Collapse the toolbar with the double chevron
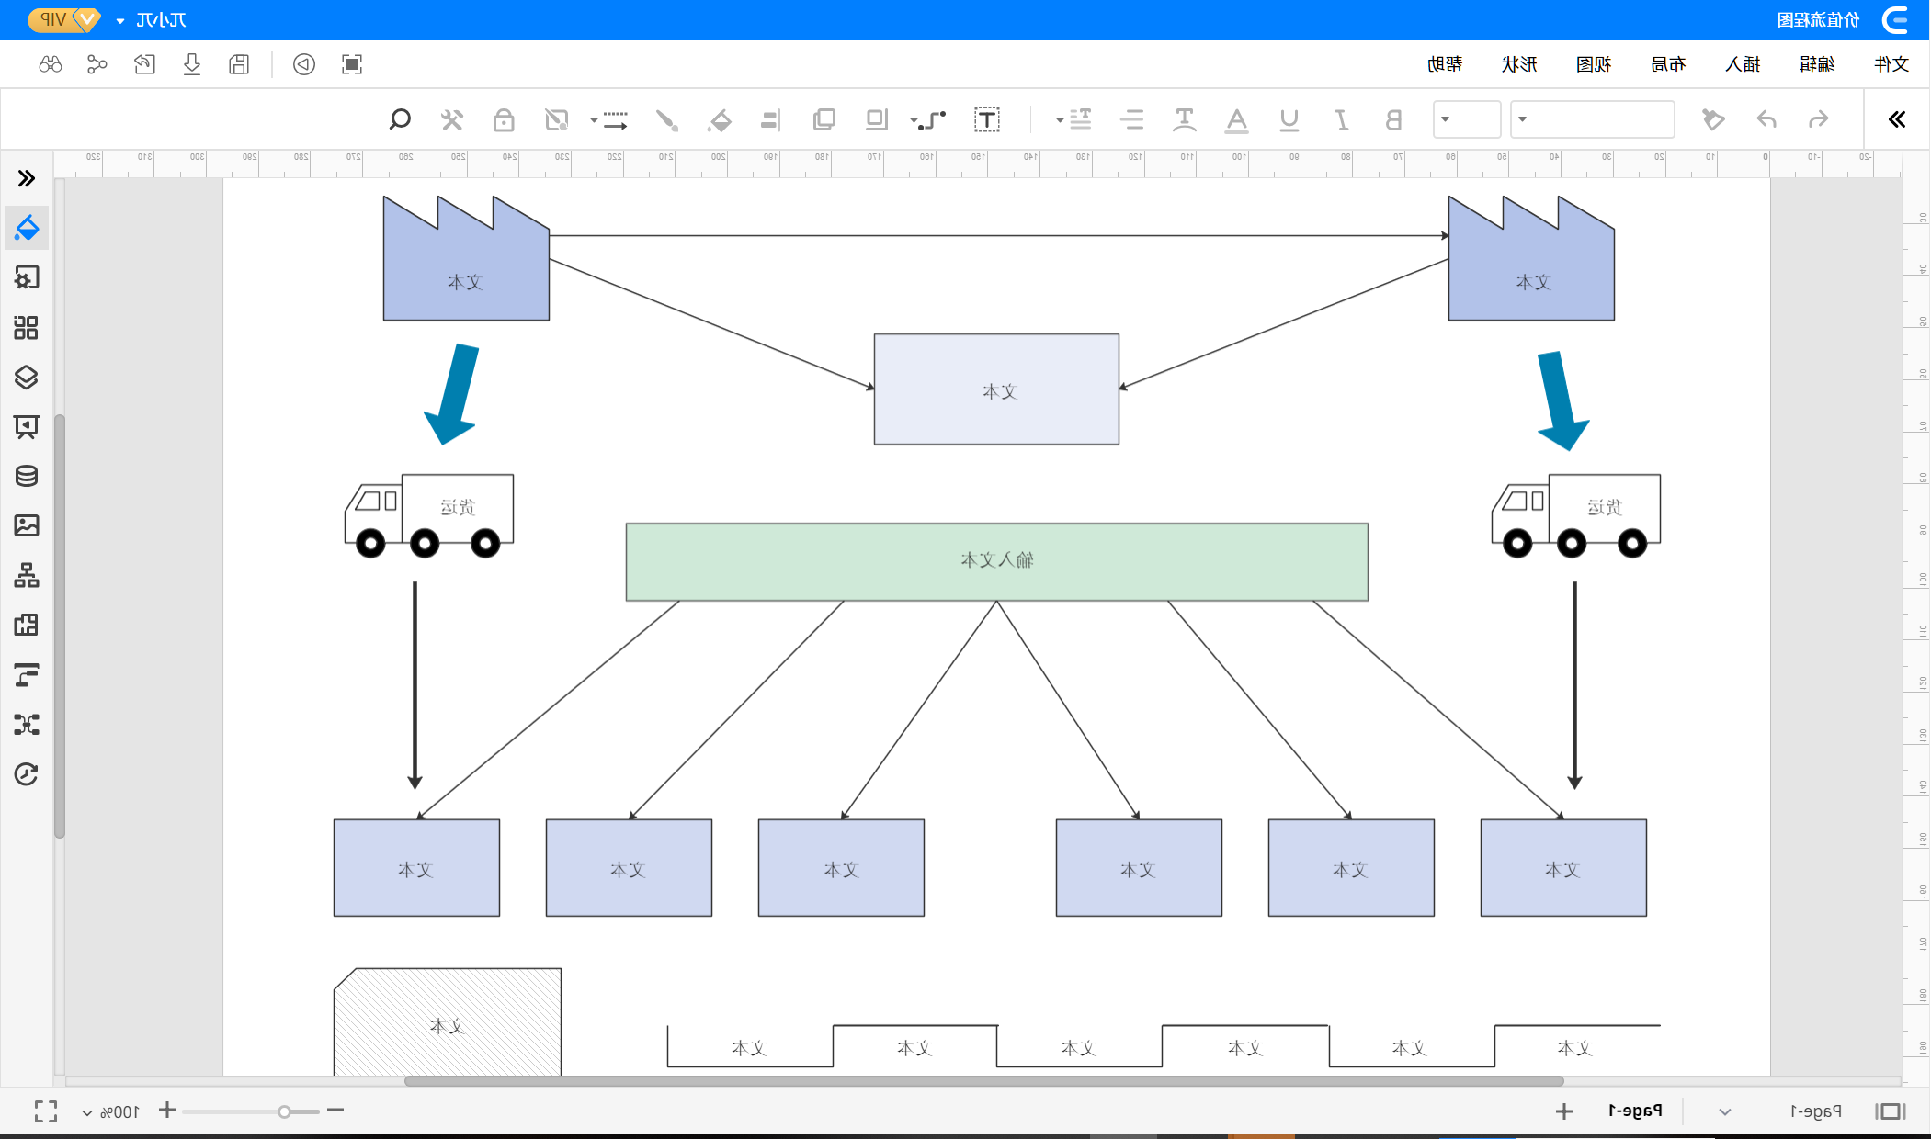The height and width of the screenshot is (1139, 1931). click(1897, 119)
